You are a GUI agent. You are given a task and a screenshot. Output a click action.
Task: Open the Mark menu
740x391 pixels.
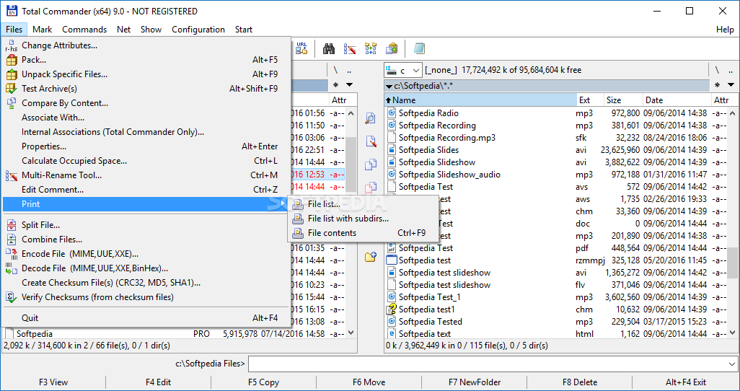click(x=42, y=30)
